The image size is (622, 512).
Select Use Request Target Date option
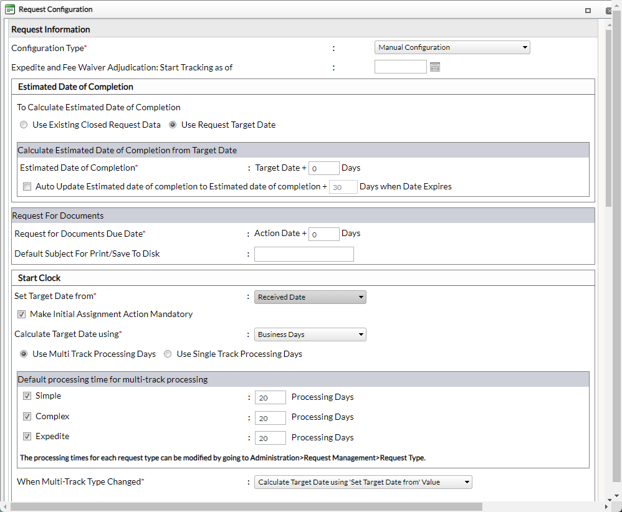(x=173, y=125)
